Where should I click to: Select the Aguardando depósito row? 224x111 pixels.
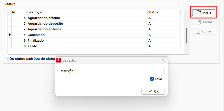click(x=94, y=24)
